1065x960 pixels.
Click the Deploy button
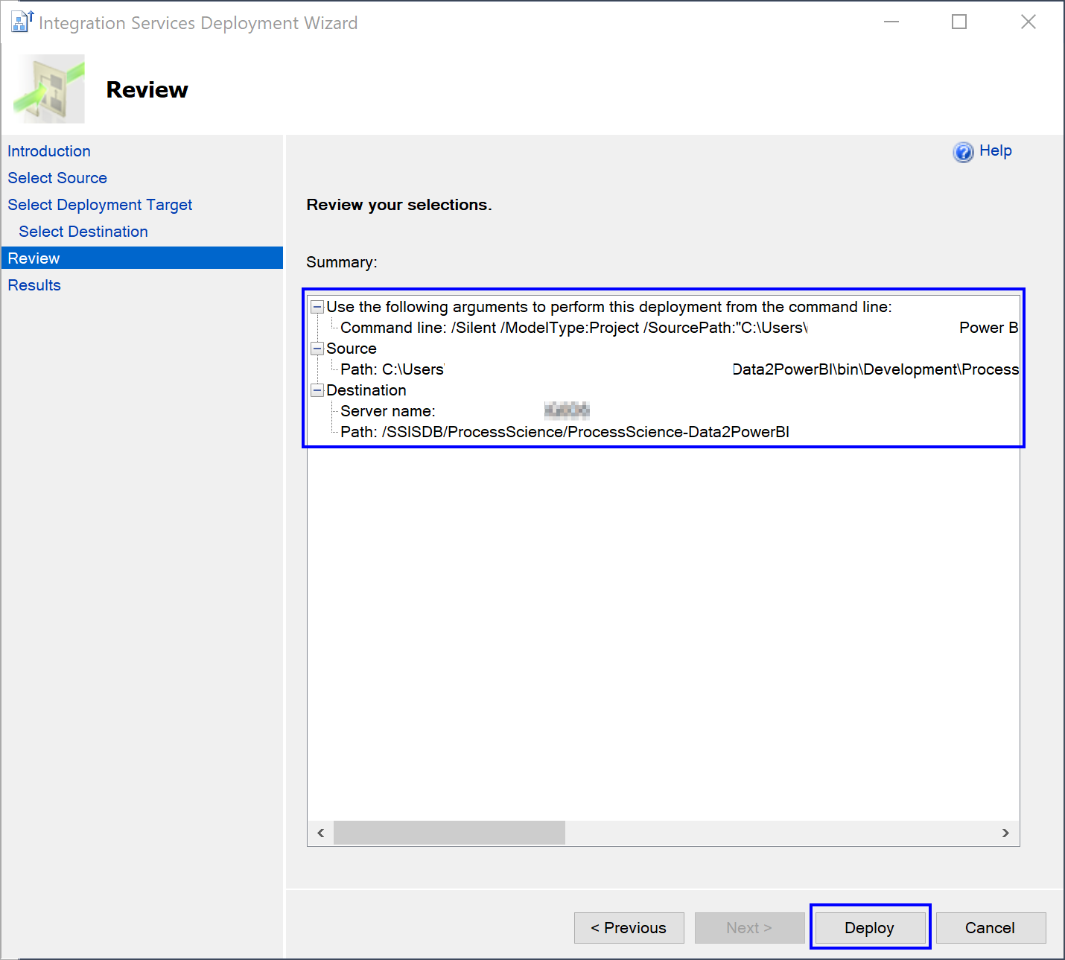pyautogui.click(x=870, y=928)
